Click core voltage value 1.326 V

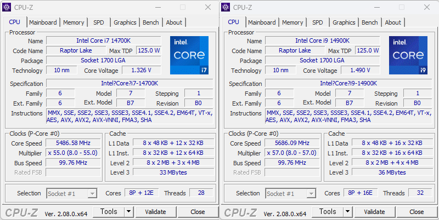[142, 70]
